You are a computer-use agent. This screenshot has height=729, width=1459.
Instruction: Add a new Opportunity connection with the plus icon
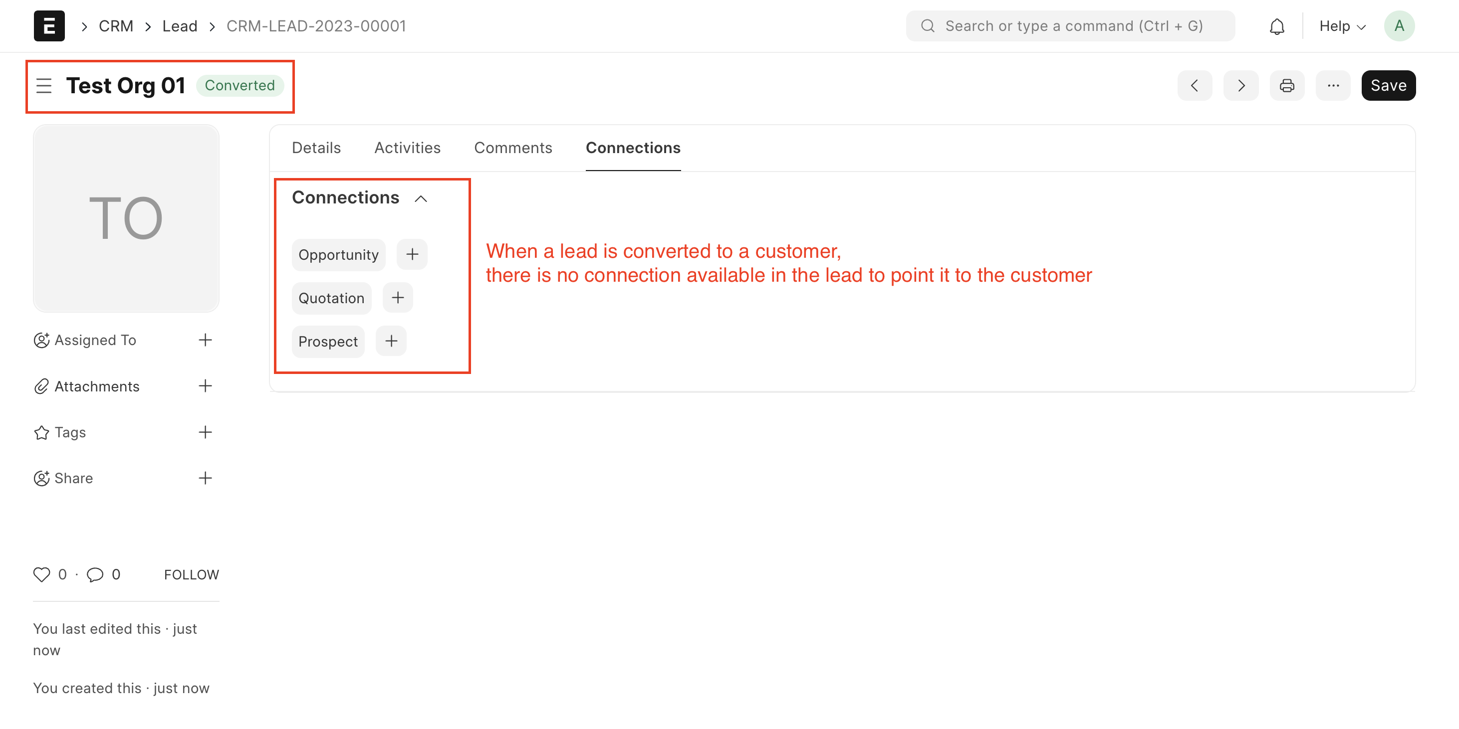tap(412, 254)
